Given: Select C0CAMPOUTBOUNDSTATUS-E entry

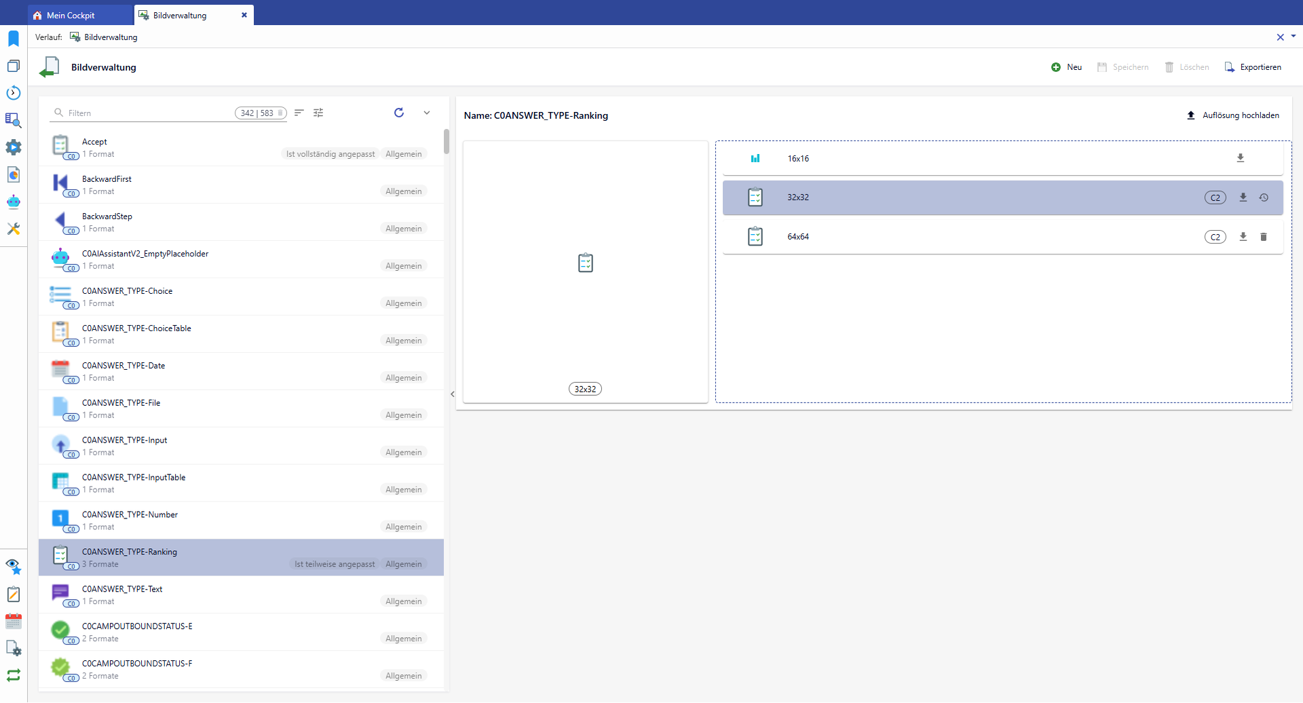Looking at the screenshot, I should 241,632.
